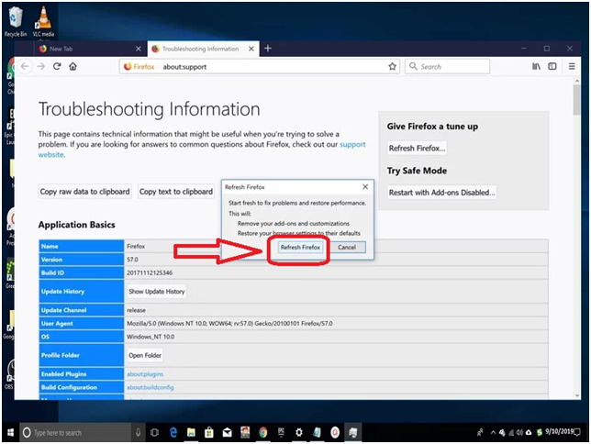Click Restart with Add-ons Disabled…
Viewport: 591px width, 444px height.
[x=441, y=193]
